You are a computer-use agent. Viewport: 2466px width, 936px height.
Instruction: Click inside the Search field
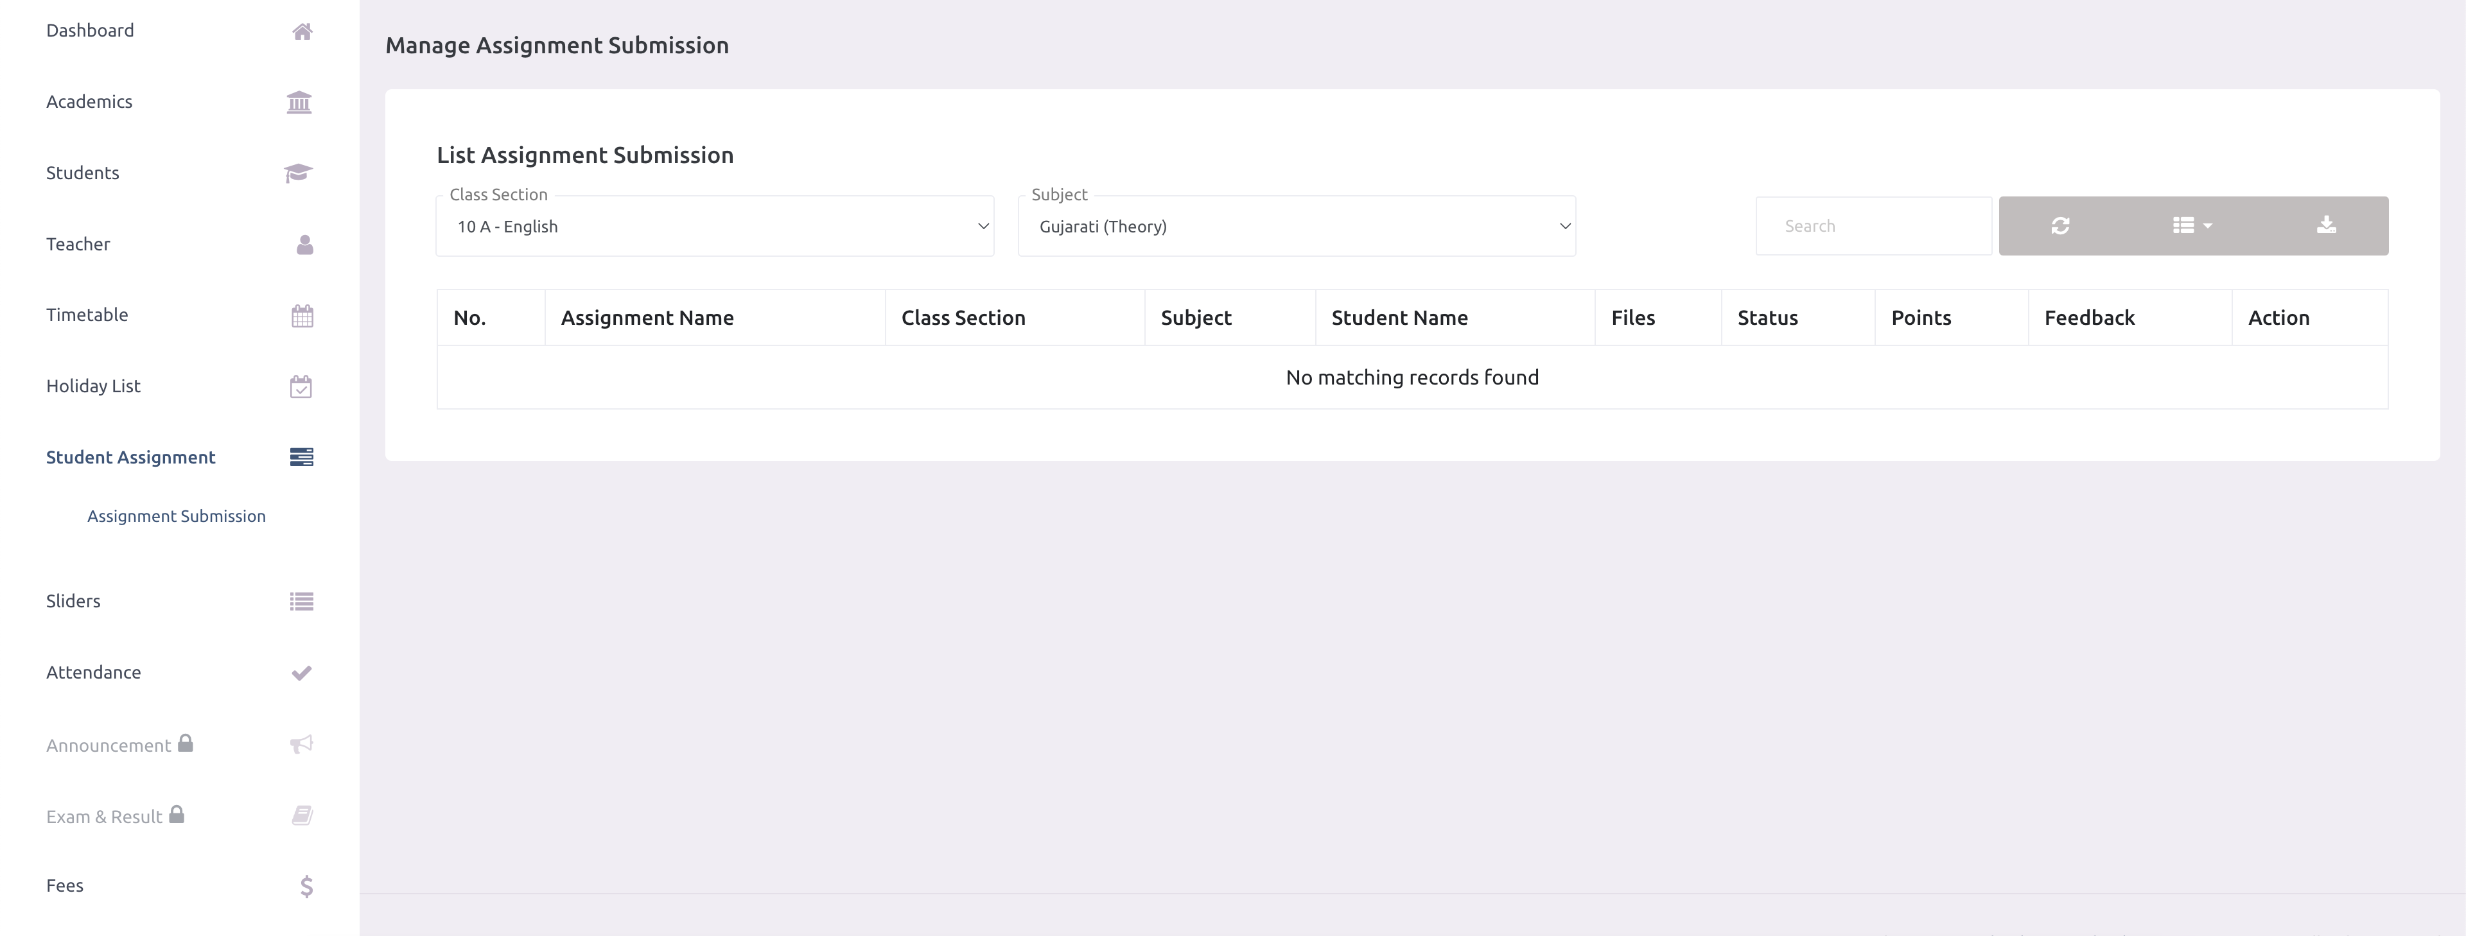[x=1873, y=226]
